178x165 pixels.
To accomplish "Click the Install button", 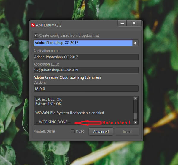I will [127, 132].
